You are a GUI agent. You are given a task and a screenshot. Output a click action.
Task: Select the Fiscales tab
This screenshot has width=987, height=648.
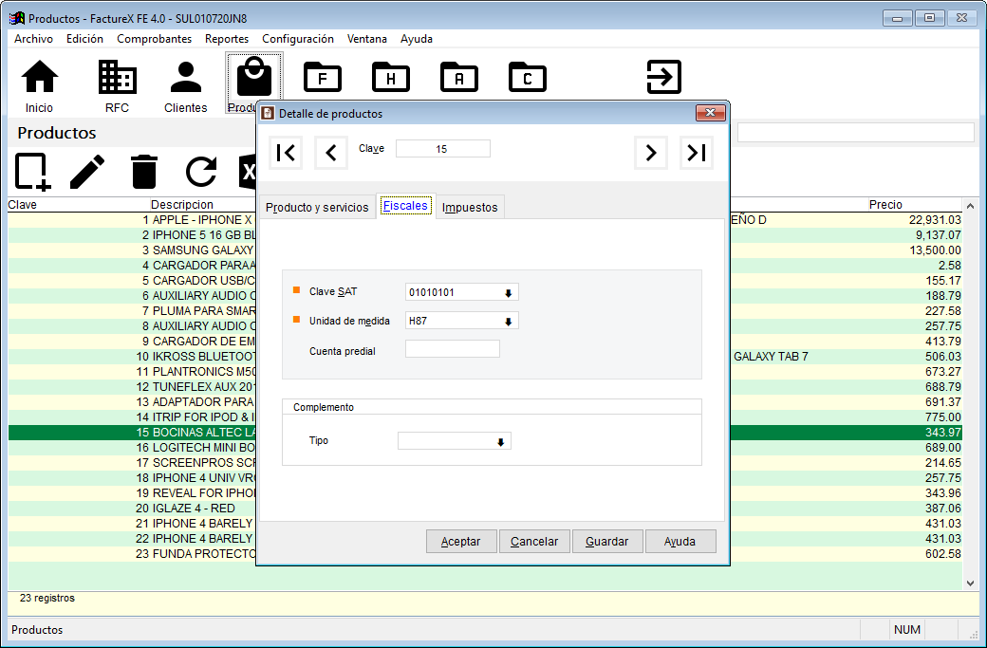coord(405,206)
